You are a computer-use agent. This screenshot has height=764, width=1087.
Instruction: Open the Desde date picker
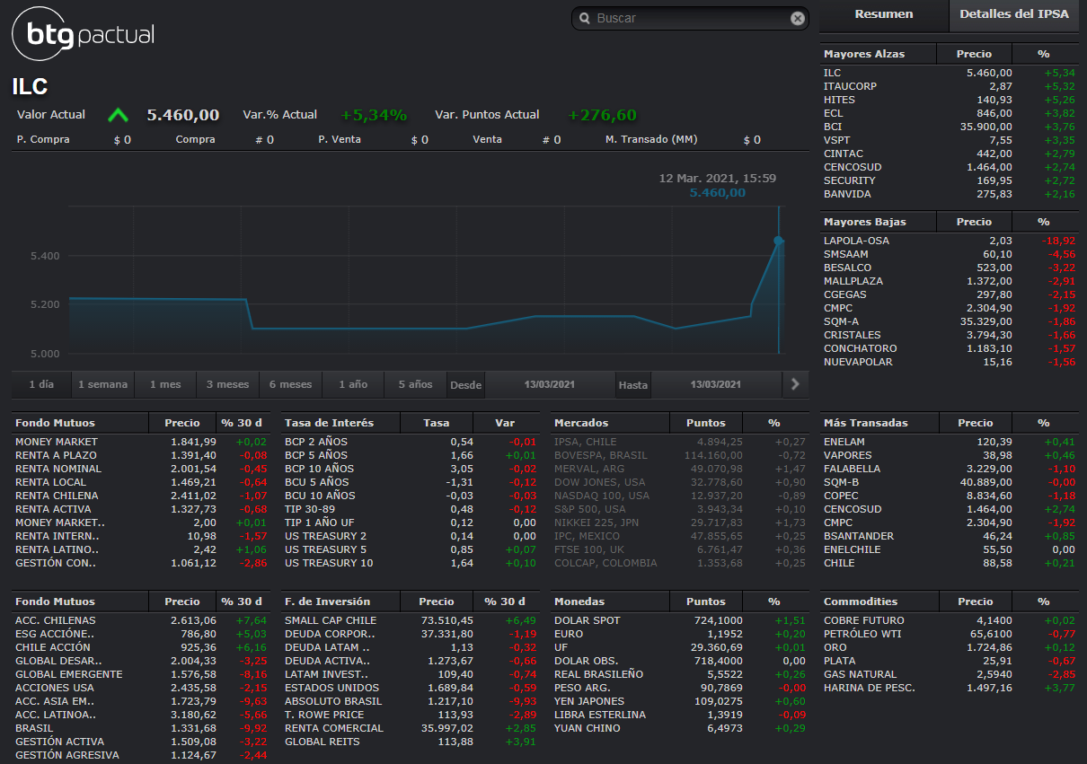[x=550, y=384]
